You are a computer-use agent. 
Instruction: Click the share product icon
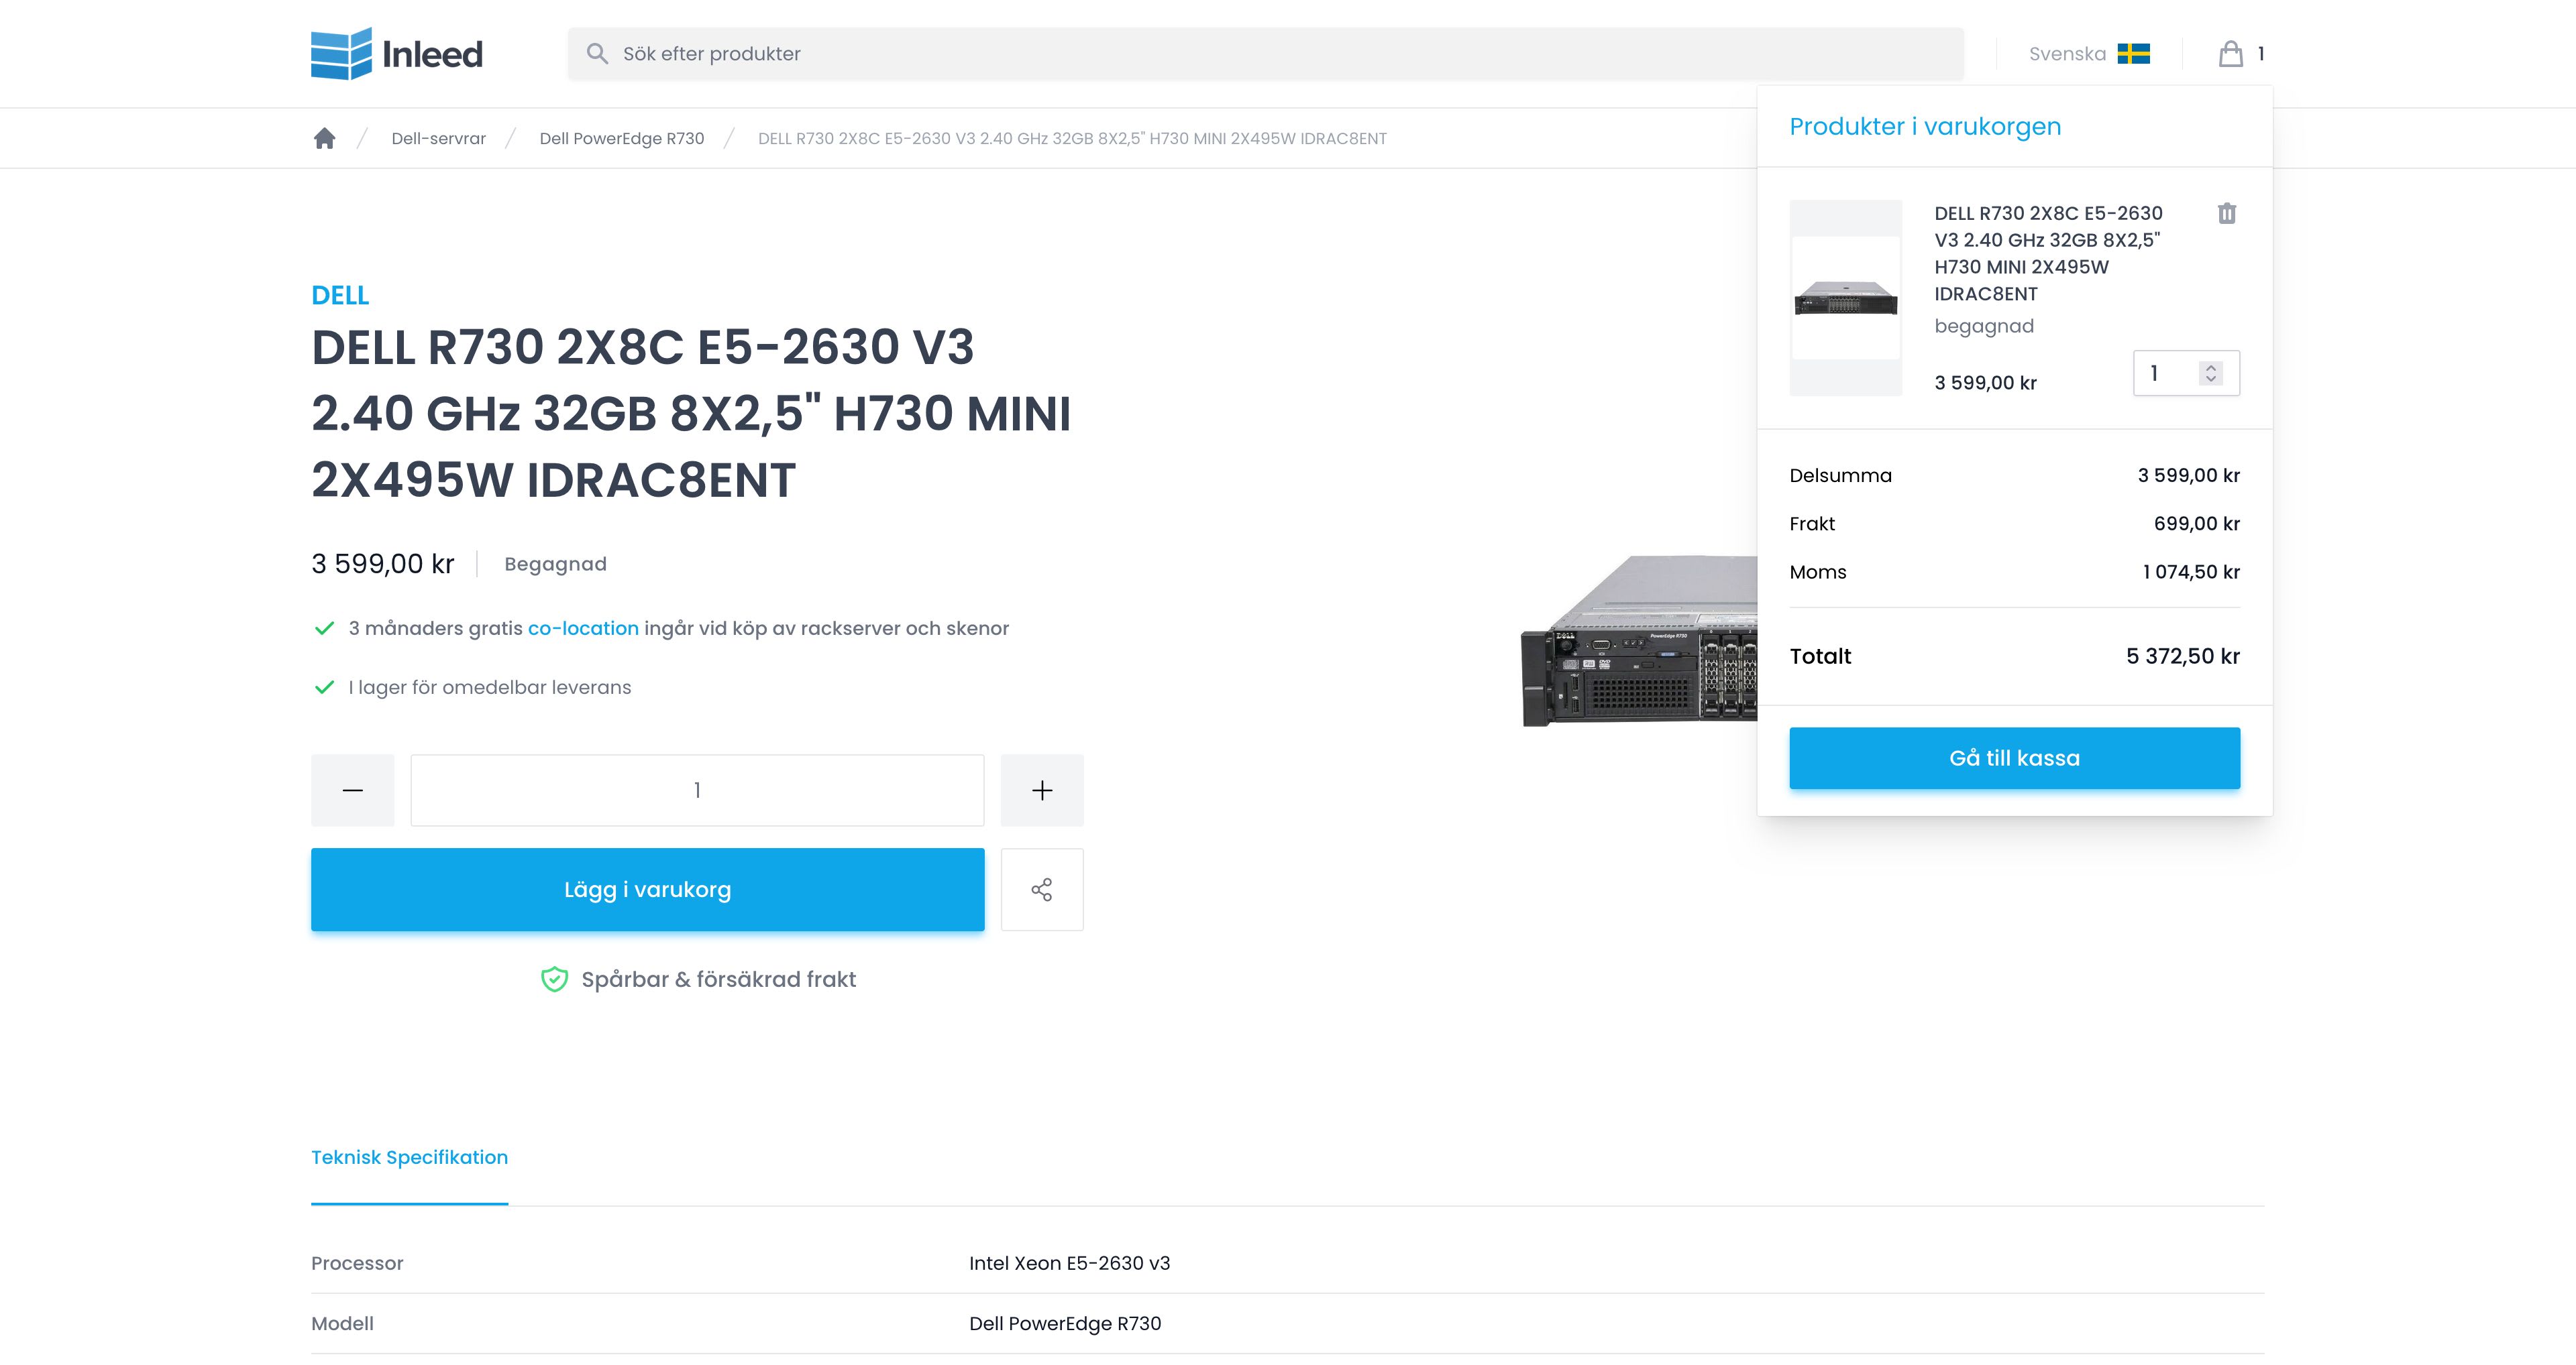(x=1041, y=890)
